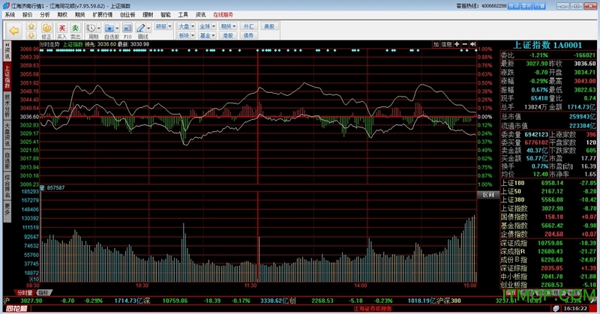Select the 画线 drawing pen icon
The height and width of the screenshot is (314, 600).
(x=142, y=30)
